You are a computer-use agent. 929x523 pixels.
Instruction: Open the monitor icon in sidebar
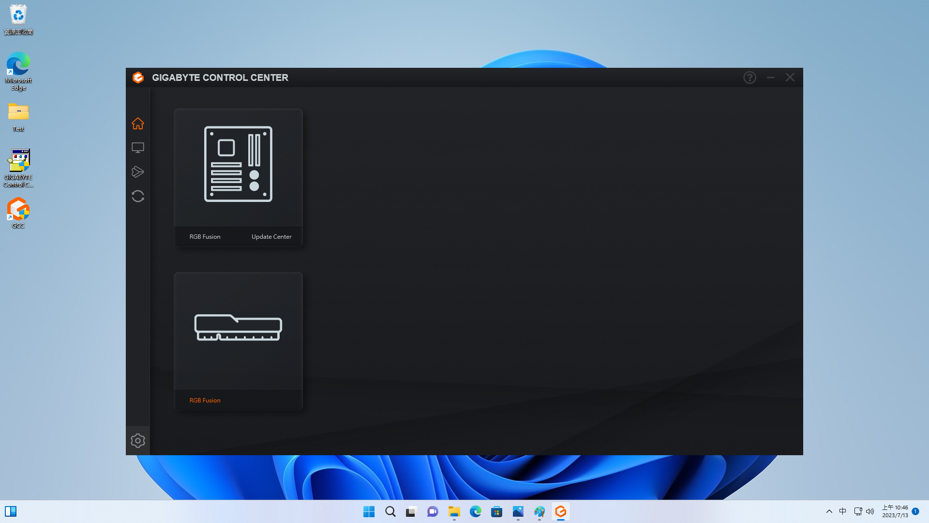coord(138,148)
